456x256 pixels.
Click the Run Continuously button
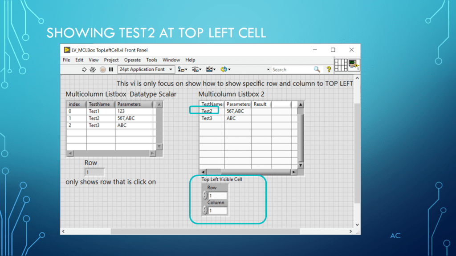pos(93,69)
